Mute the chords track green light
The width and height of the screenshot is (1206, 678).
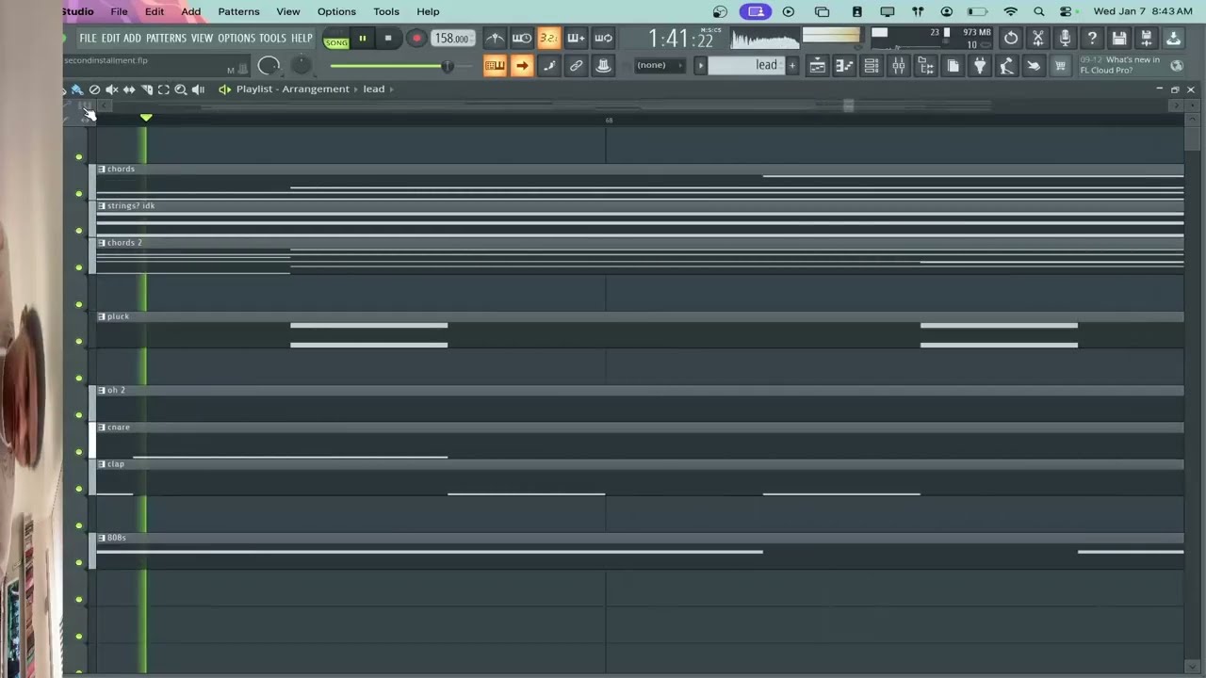tap(79, 194)
